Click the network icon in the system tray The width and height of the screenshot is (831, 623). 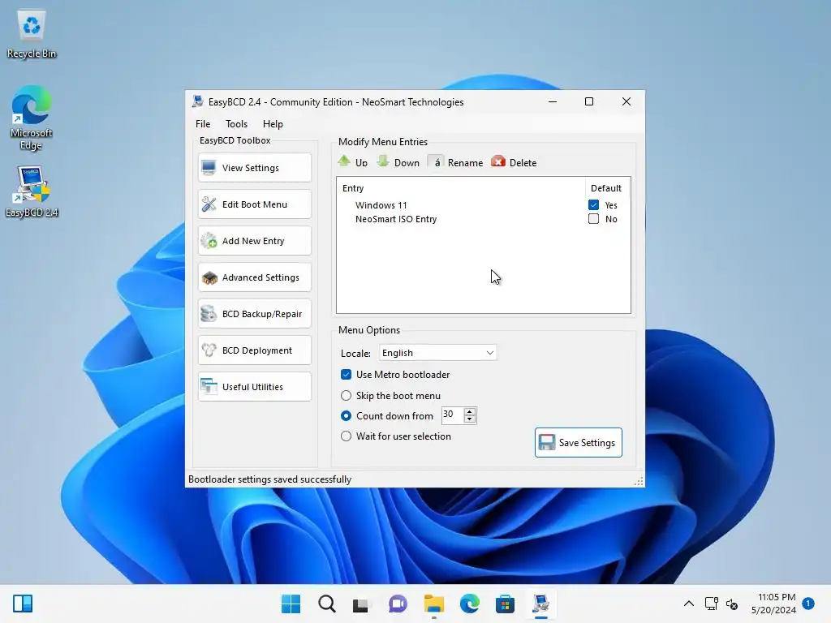click(x=711, y=604)
